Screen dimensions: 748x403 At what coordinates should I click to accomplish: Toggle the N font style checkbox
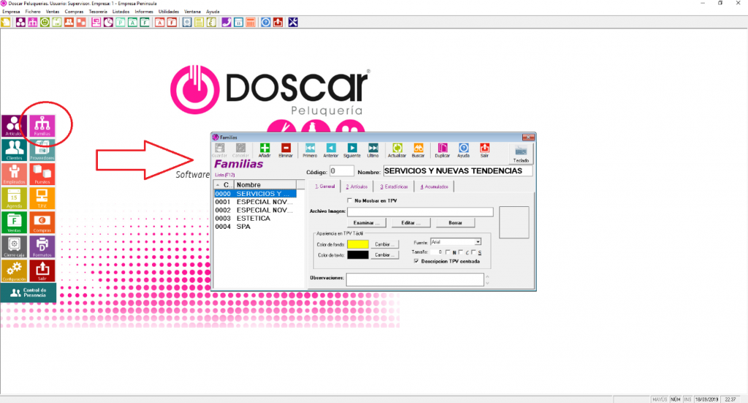tap(448, 252)
